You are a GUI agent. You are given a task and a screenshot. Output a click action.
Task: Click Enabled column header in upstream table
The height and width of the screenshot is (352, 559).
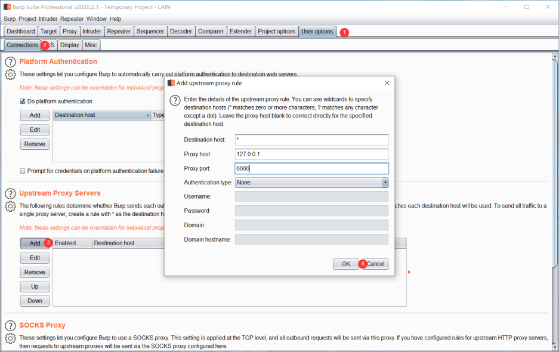[72, 243]
